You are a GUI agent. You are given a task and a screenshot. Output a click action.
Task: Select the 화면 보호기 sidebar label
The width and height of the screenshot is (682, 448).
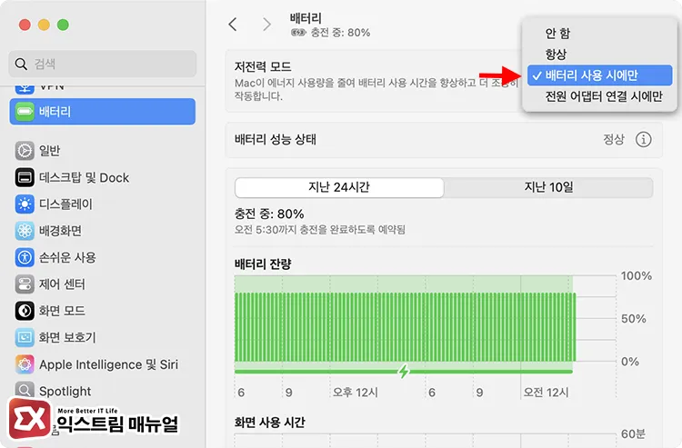[x=67, y=337]
